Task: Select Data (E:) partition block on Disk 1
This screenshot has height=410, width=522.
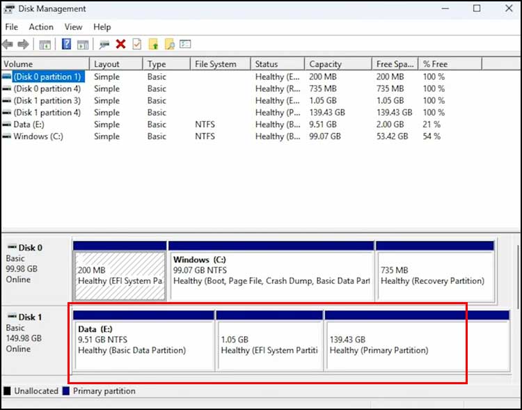Action: (143, 340)
